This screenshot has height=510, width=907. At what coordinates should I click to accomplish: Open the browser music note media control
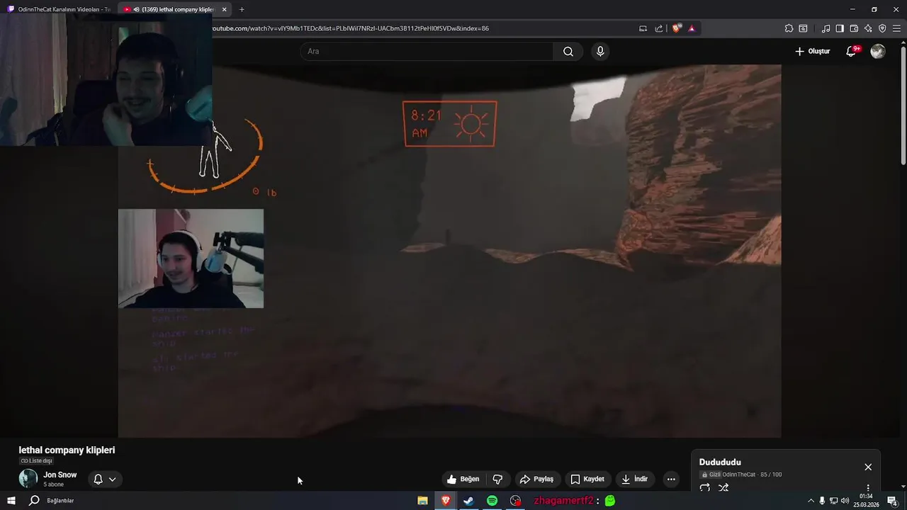coord(826,28)
